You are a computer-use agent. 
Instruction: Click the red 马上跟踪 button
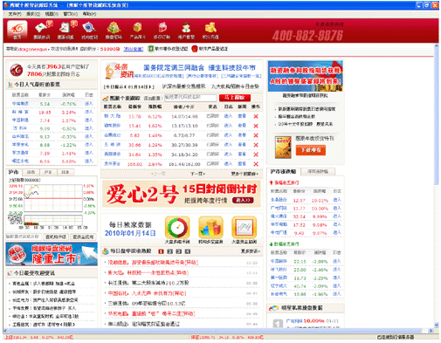pyautogui.click(x=235, y=98)
